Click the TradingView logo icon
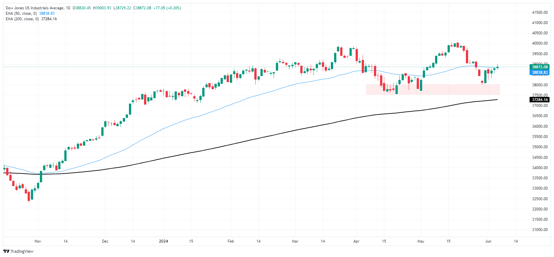Screen dimensions: 554x257 coord(6,251)
